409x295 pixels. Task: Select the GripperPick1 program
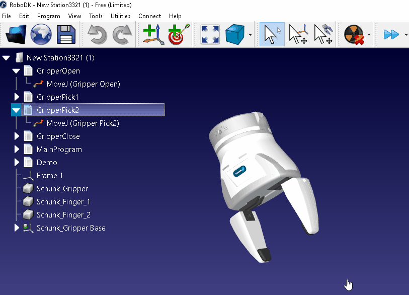[x=57, y=97]
